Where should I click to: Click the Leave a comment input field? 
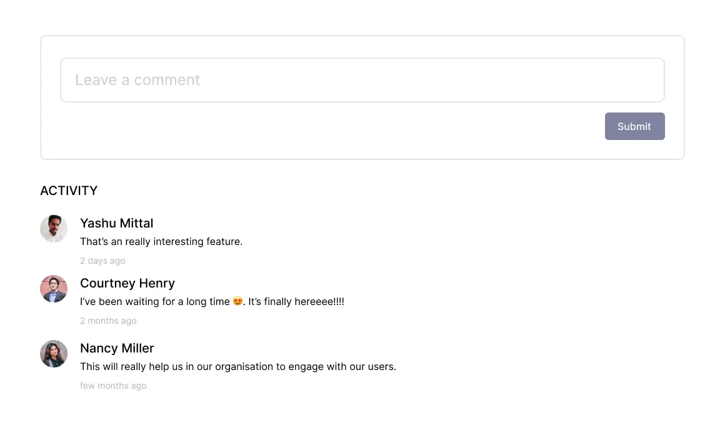pyautogui.click(x=362, y=80)
